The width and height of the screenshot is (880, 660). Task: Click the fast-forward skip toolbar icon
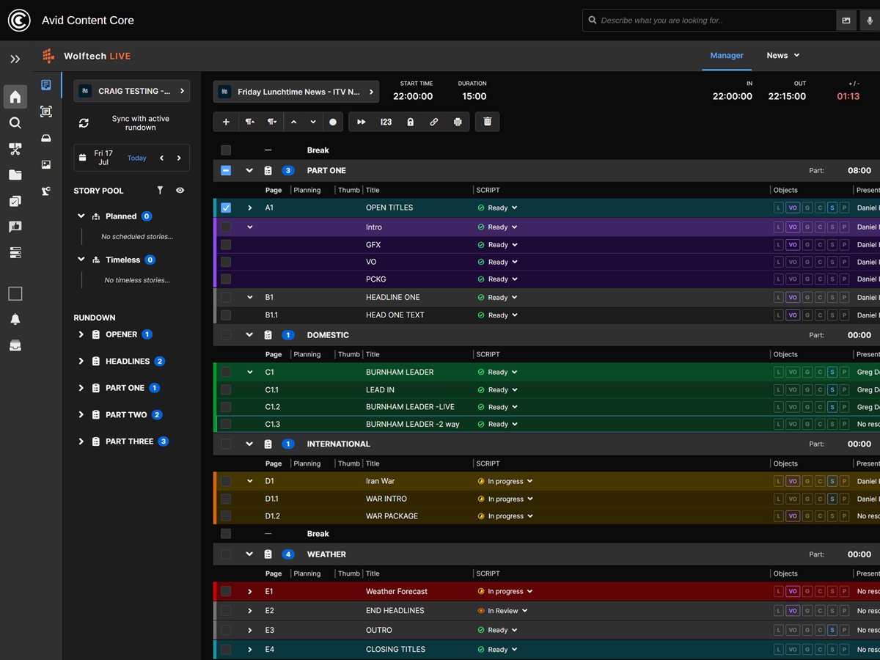click(361, 122)
